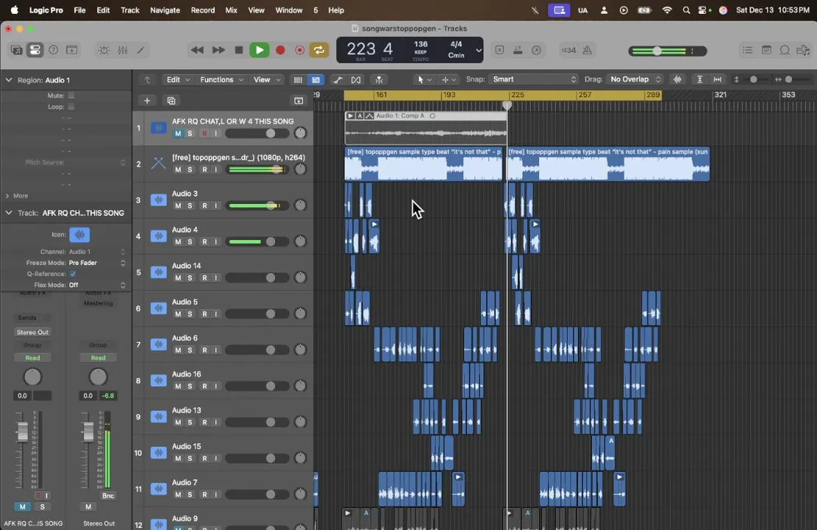Solo the Audio 3 track

pyautogui.click(x=190, y=206)
